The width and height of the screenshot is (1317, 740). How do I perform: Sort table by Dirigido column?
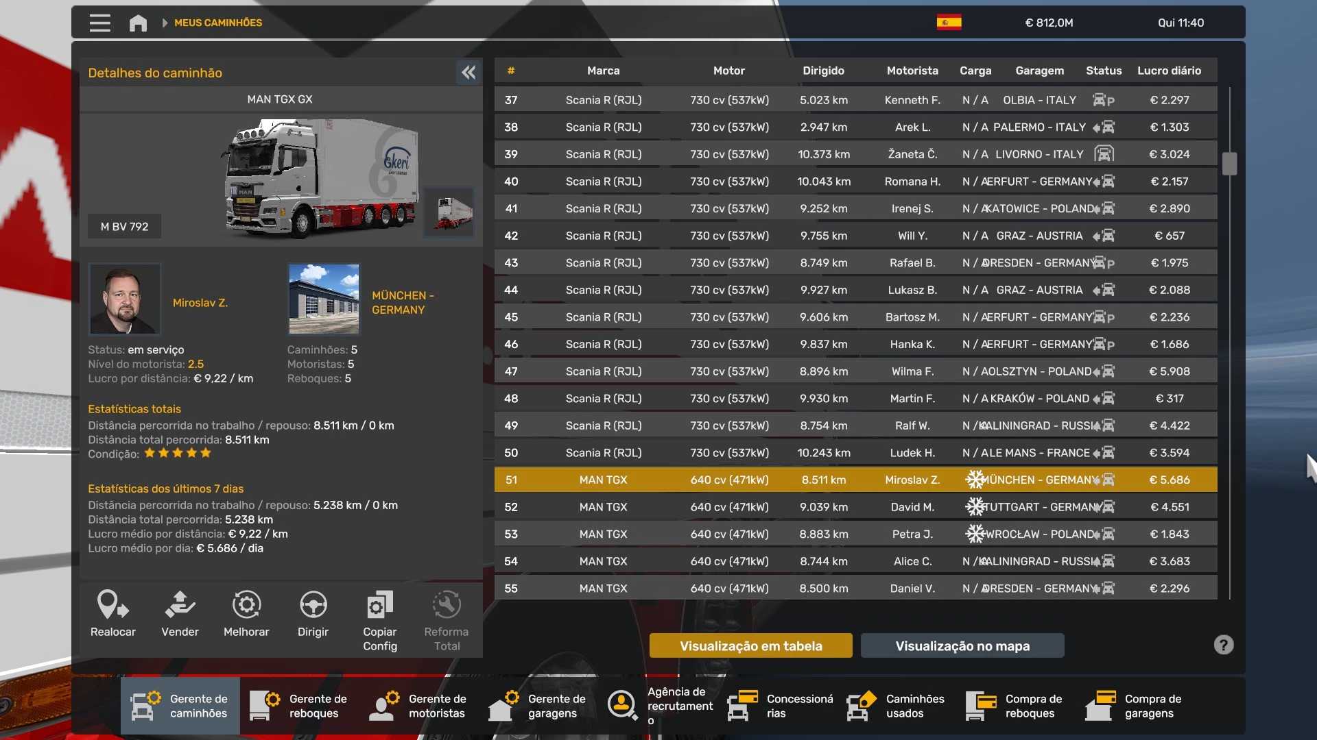[x=823, y=71]
